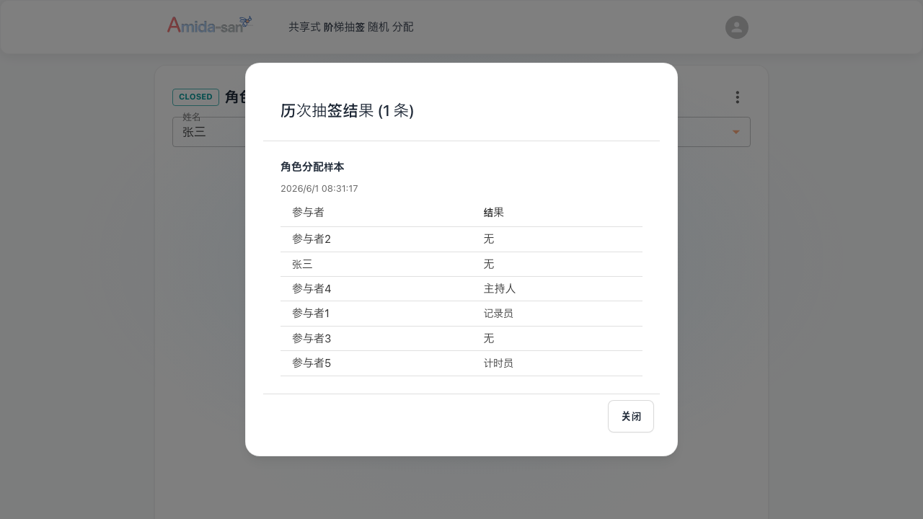Click the header text 共享式 阶梯抽签 随机 分配

click(x=351, y=27)
